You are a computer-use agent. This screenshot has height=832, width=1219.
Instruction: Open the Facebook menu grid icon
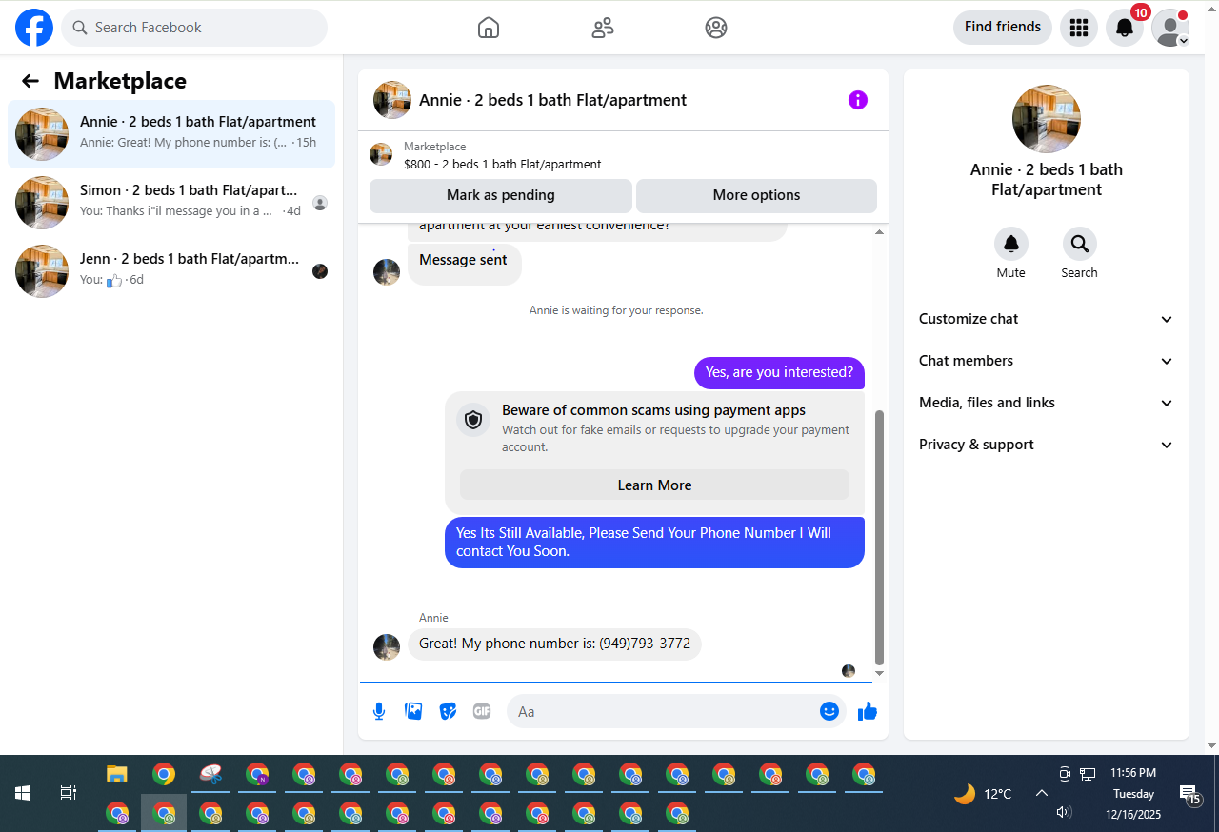[x=1079, y=28]
